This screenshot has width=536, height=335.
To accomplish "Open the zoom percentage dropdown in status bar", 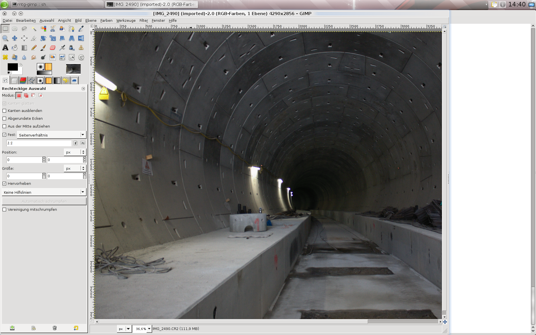I will click(x=149, y=329).
